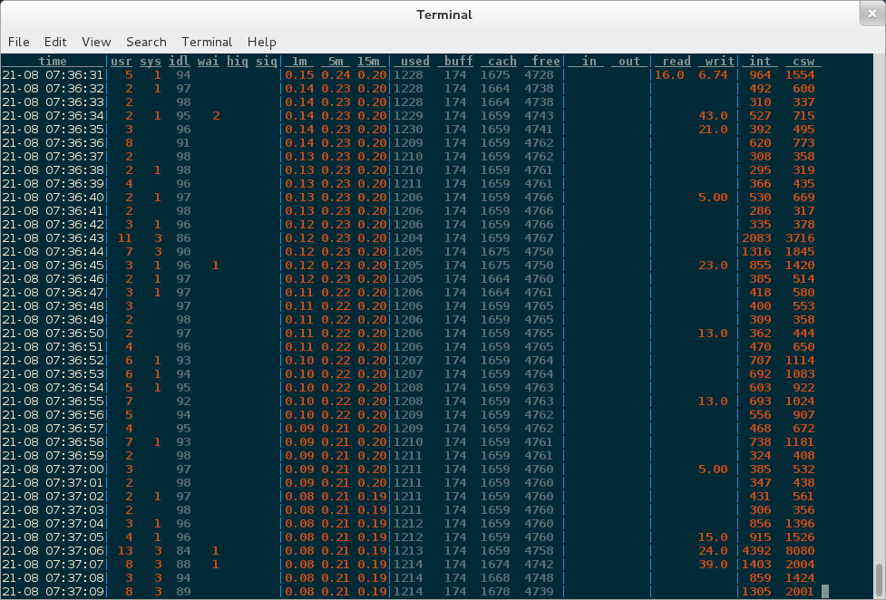The width and height of the screenshot is (886, 600).
Task: Click usr value '13' at 07:37:06
Action: 125,551
